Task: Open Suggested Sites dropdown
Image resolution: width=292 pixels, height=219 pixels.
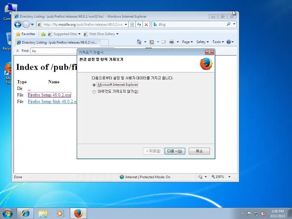Action: coord(64,34)
